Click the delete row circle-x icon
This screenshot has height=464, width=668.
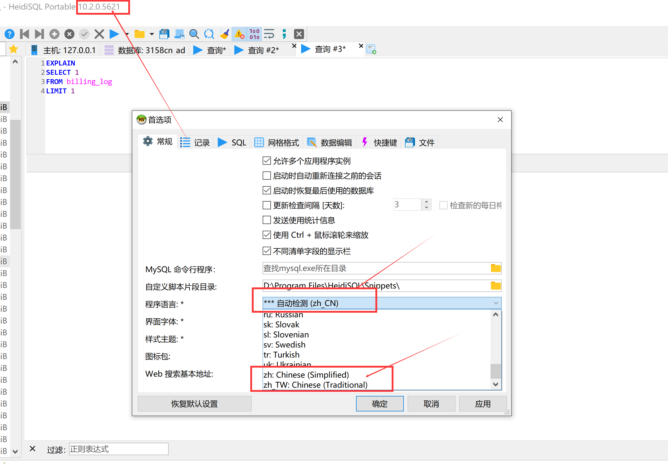tap(69, 34)
